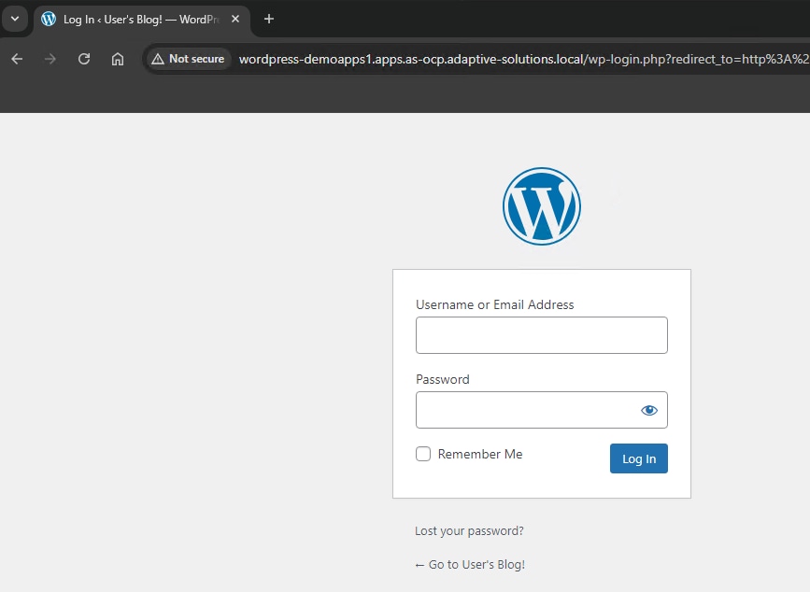The height and width of the screenshot is (592, 810).
Task: Enable the Remember Me checkbox
Action: (x=423, y=454)
